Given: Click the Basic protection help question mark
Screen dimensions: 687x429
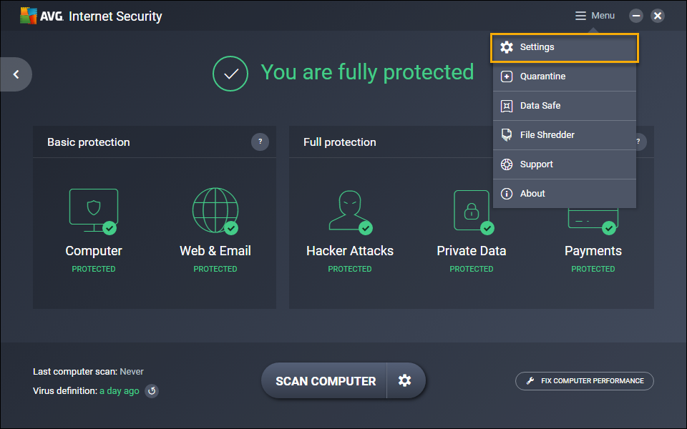Looking at the screenshot, I should [x=260, y=142].
